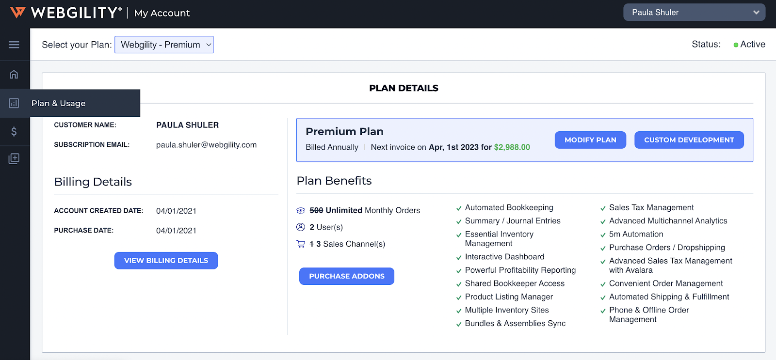Click the Plan & Usage chart icon

[x=14, y=103]
